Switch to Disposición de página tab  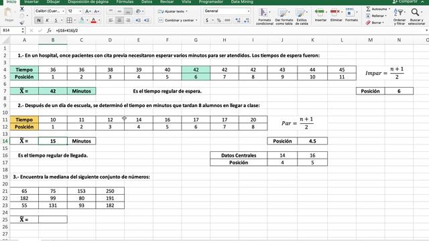pos(88,2)
